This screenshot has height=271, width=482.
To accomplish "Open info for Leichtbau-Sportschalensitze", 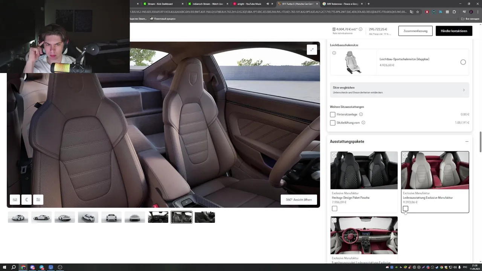I will (334, 53).
